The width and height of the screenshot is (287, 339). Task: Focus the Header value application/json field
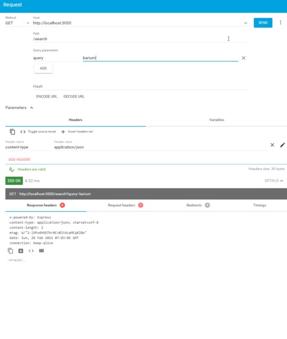[x=160, y=147]
